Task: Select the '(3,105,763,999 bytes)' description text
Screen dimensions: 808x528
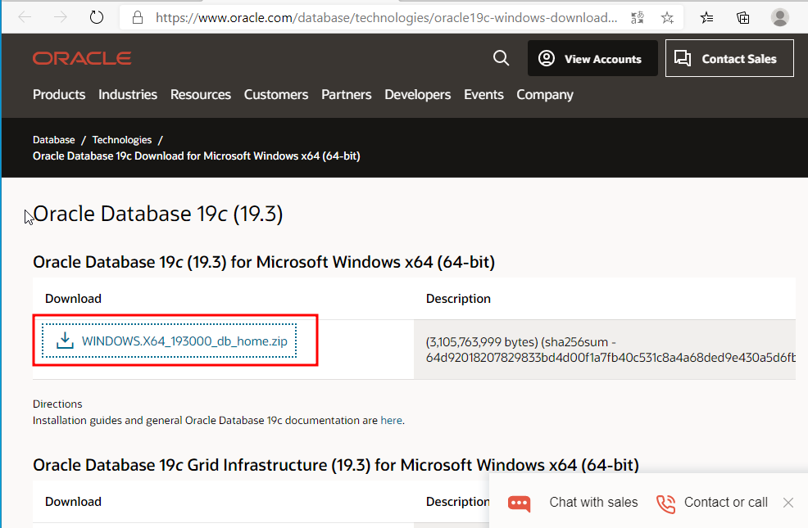Action: [x=482, y=342]
